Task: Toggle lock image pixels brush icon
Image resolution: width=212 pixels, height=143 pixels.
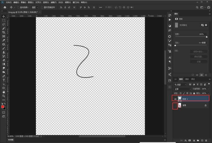Action: pos(184,93)
